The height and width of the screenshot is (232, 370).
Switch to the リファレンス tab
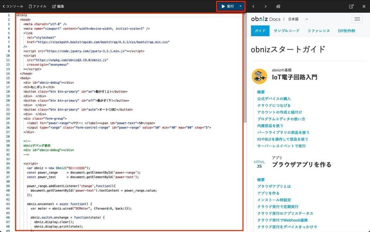click(x=319, y=31)
